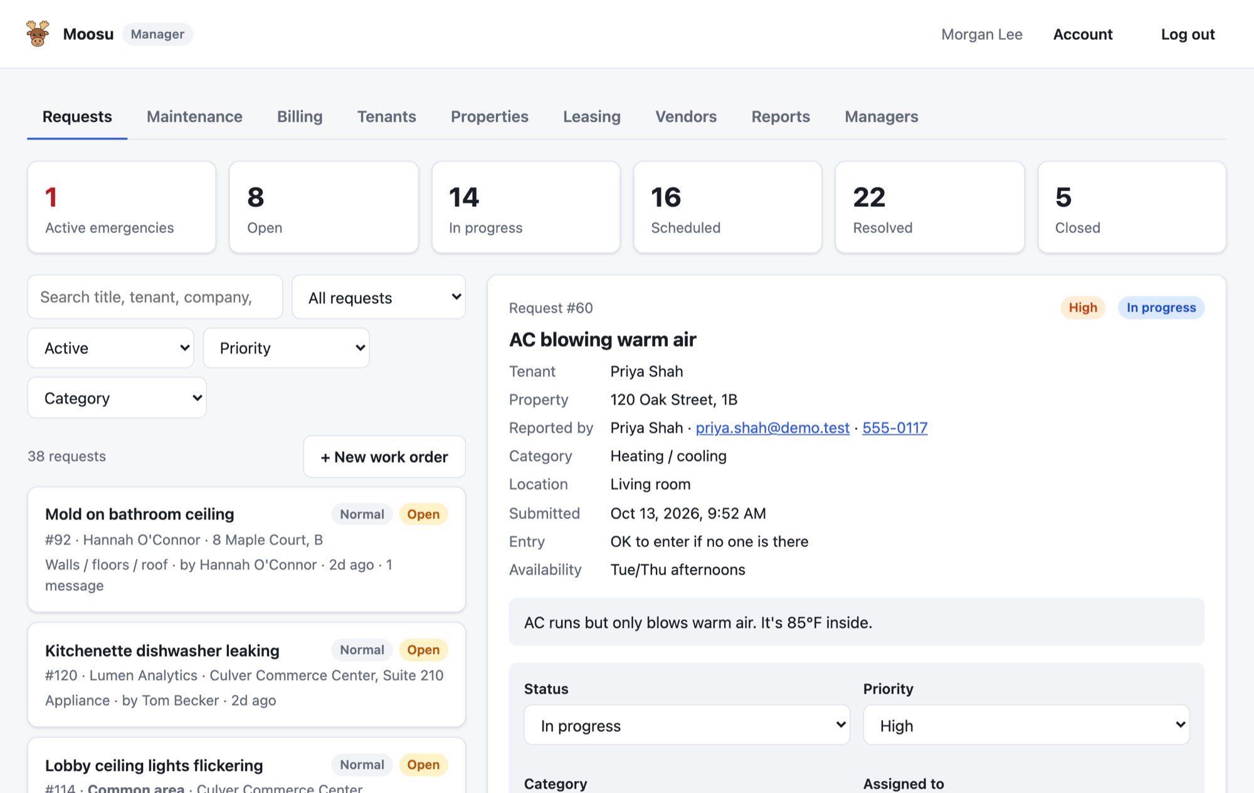Click the 38 requests count text
1254x793 pixels.
pos(66,457)
